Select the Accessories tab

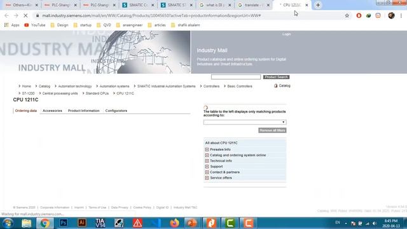[x=52, y=111]
